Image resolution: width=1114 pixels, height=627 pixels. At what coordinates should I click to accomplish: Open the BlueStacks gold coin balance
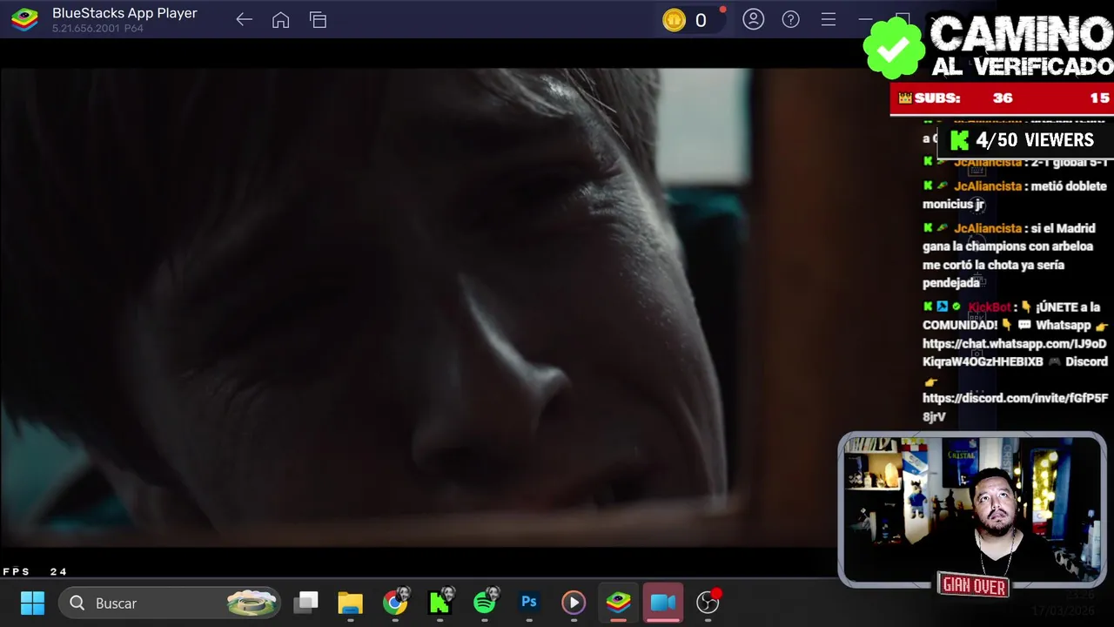point(688,20)
